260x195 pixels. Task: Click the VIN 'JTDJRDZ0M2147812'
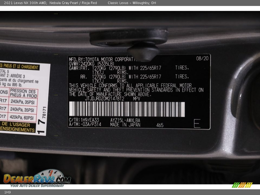click(105, 99)
